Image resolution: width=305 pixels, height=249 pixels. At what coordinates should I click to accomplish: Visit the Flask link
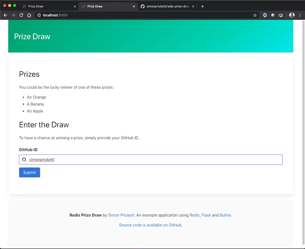(206, 215)
